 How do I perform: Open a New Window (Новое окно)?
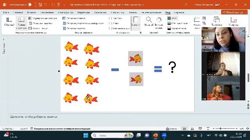(x=197, y=23)
